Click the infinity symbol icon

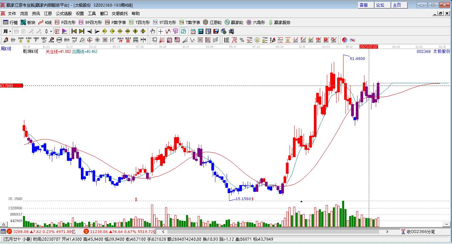(352, 40)
